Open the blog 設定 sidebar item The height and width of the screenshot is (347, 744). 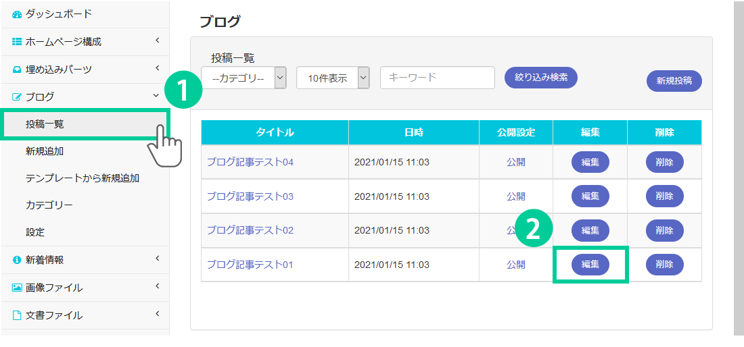[x=35, y=232]
